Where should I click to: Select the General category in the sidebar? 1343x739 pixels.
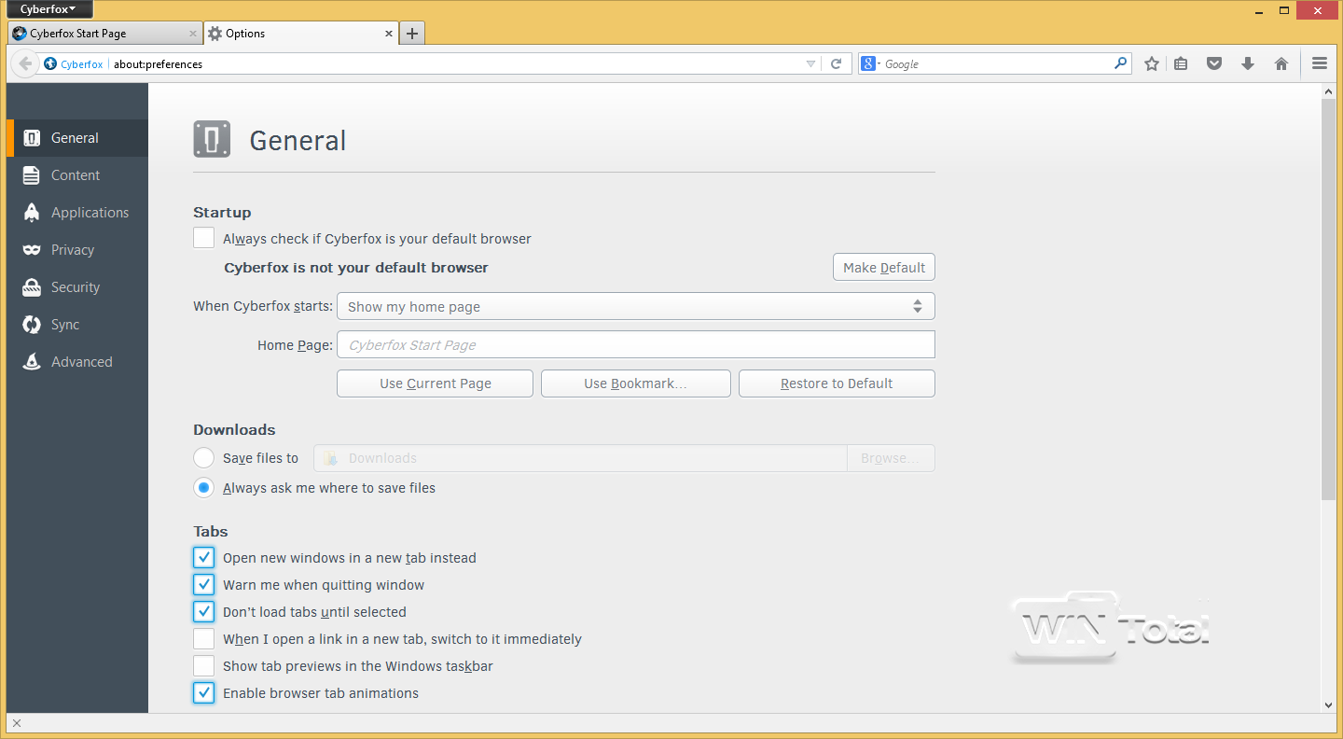tap(77, 138)
